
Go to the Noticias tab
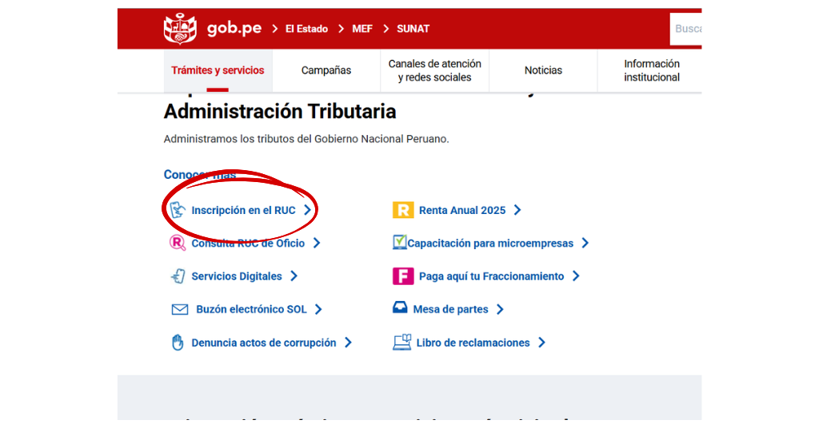coord(543,70)
